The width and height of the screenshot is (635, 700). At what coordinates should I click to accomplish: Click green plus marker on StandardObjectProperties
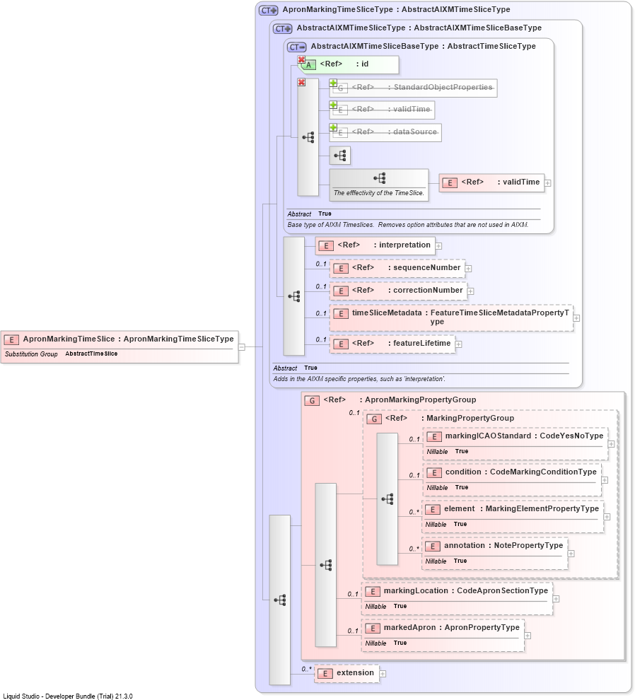tap(333, 83)
